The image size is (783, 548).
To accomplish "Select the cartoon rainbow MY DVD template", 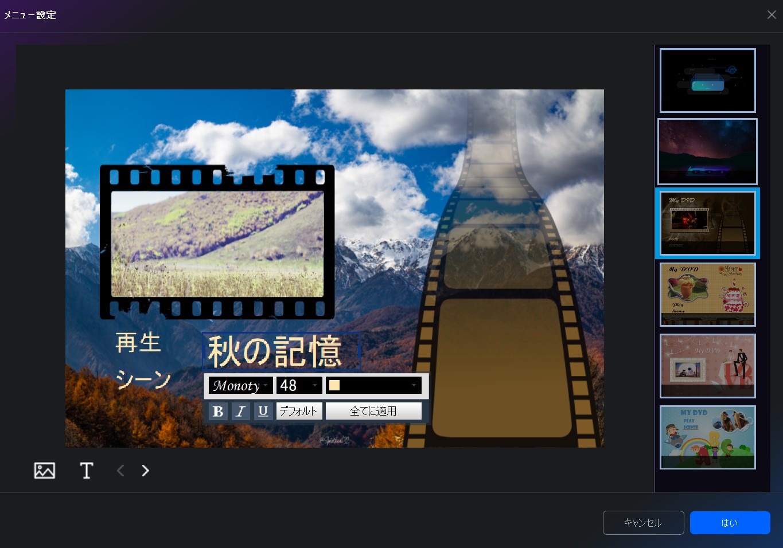I will [x=707, y=437].
